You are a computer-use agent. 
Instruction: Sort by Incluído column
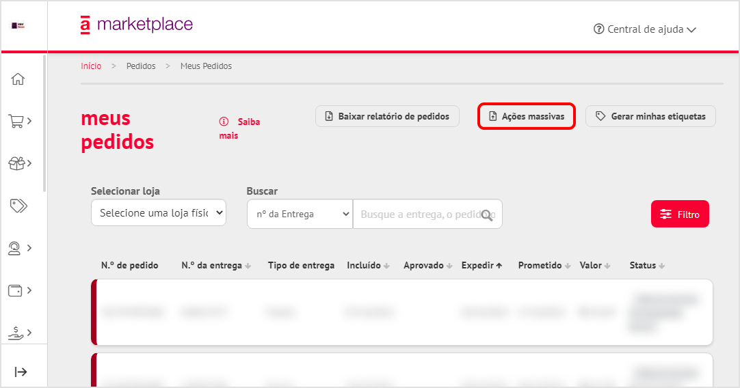click(x=368, y=266)
